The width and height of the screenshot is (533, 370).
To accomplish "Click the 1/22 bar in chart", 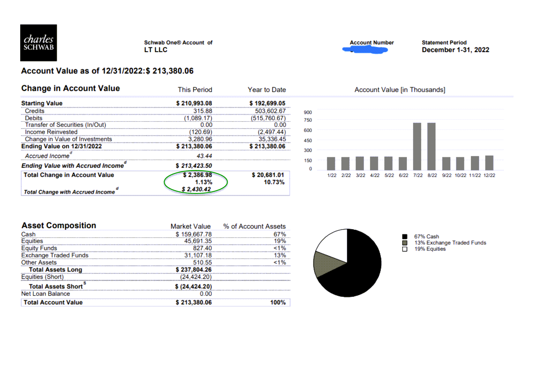I will coord(331,164).
